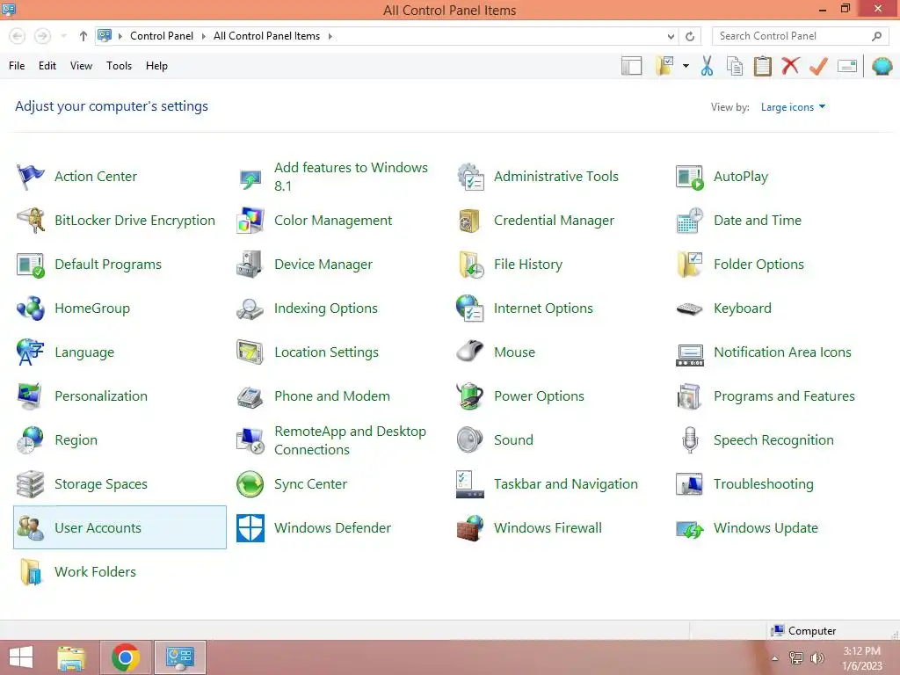Click the Color Management icon
This screenshot has height=675, width=900.
coord(250,221)
